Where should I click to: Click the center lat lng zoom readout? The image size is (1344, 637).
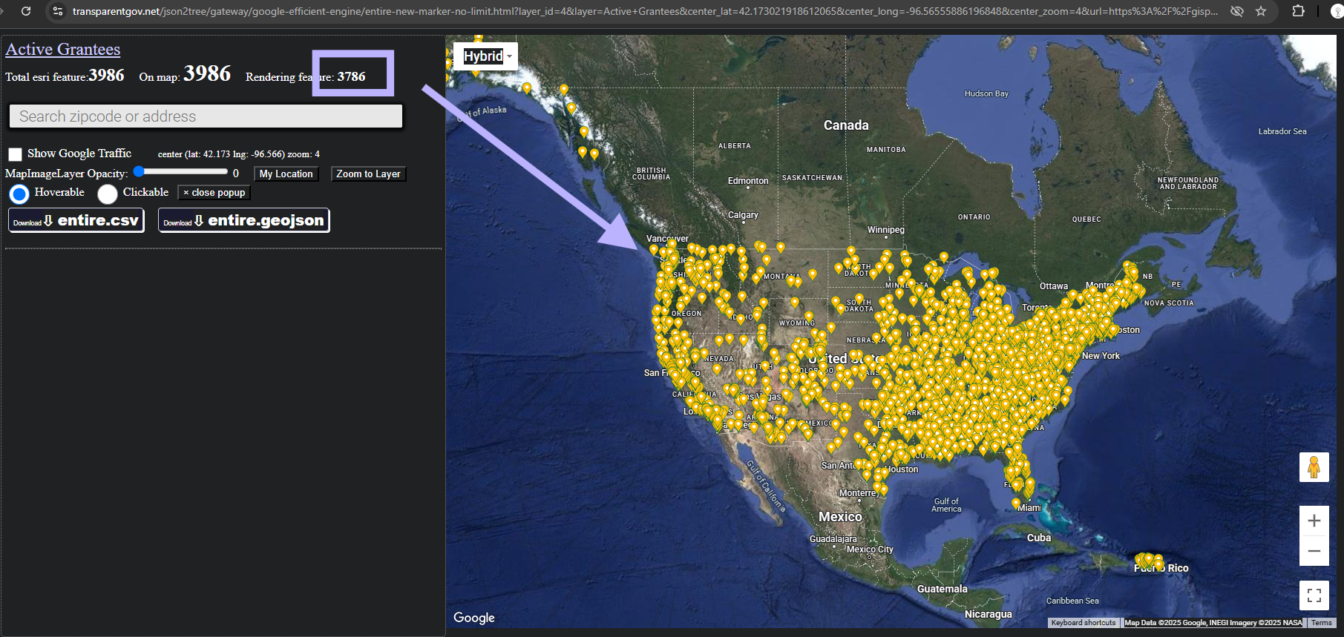pos(239,154)
